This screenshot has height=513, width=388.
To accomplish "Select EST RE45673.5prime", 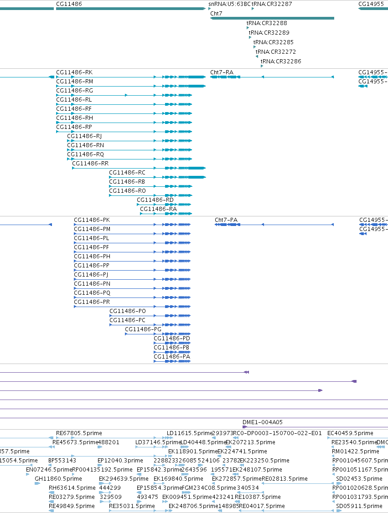I will 75,442.
